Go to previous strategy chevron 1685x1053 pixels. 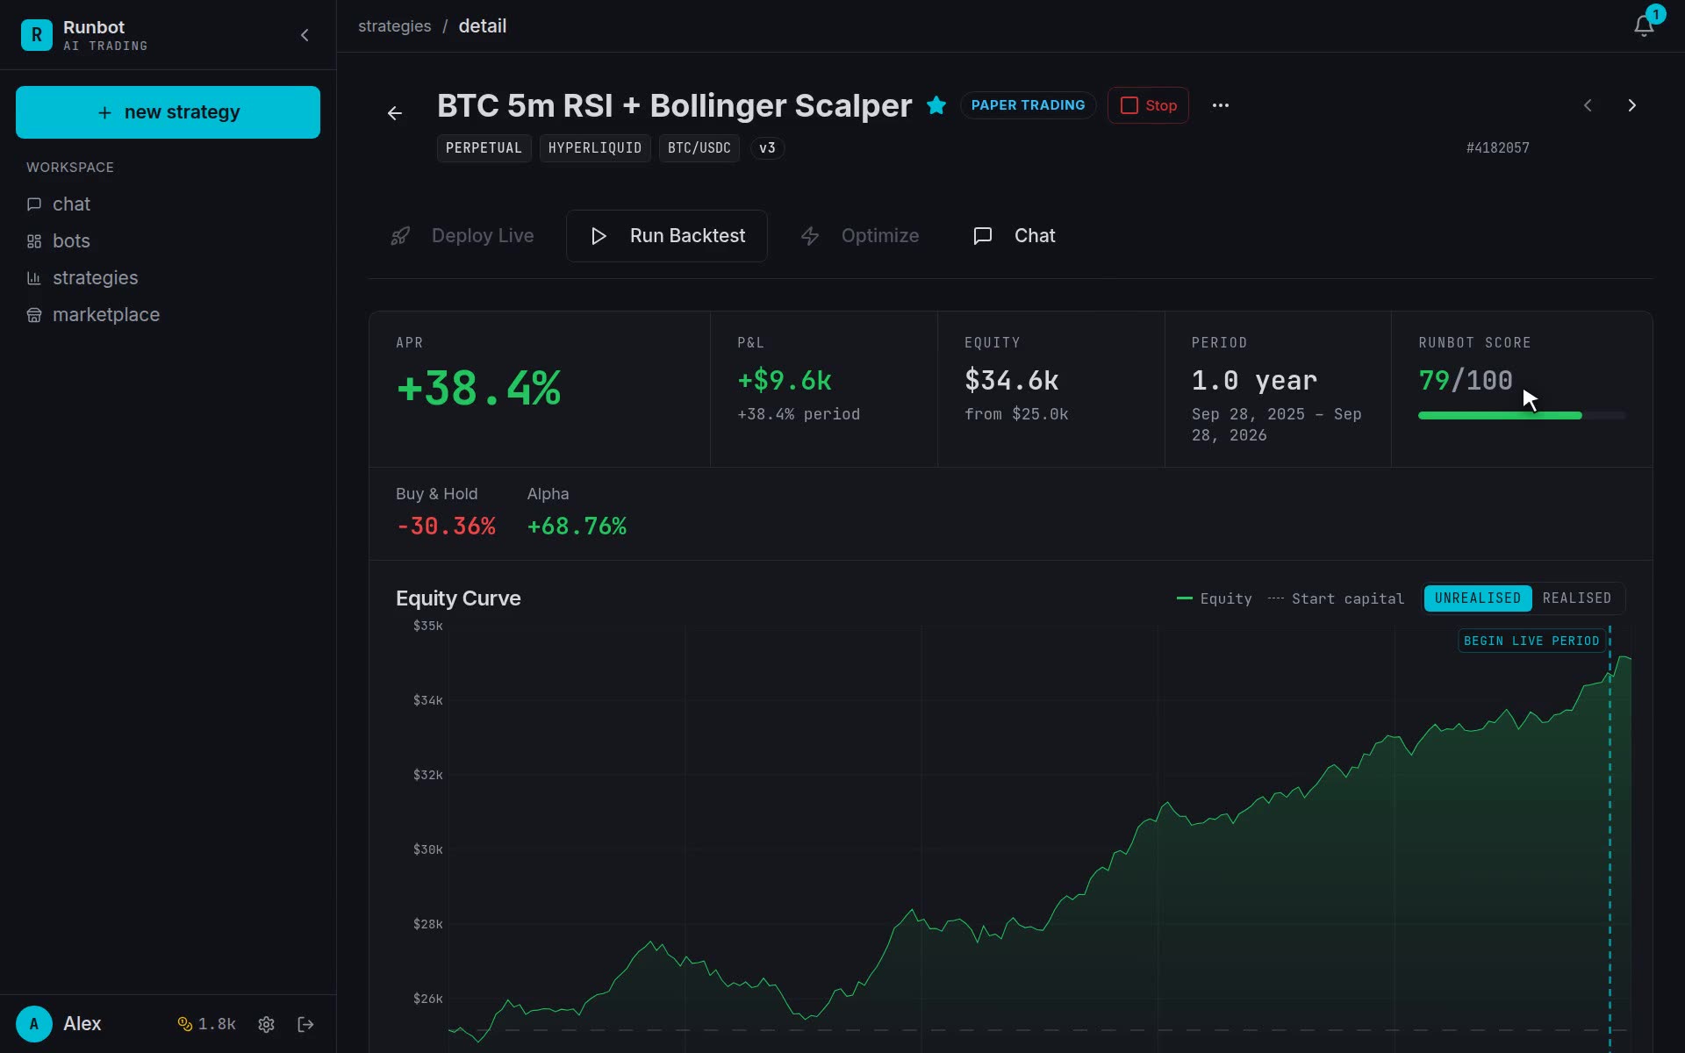[x=1588, y=105]
